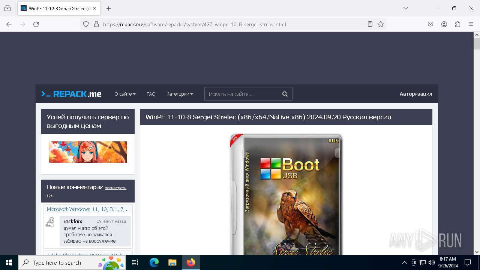Open the Extensions puzzle icon
Image resolution: width=480 pixels, height=270 pixels.
[x=457, y=24]
